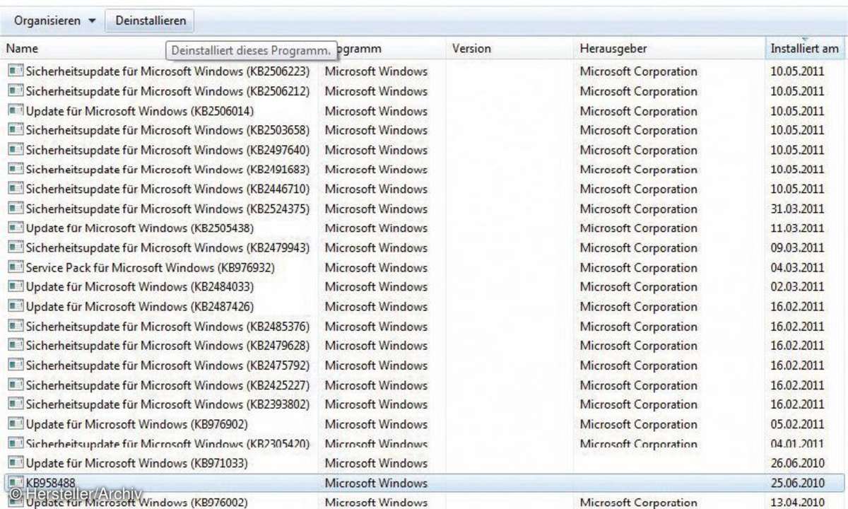Click the icon of update KB2487426

point(16,307)
